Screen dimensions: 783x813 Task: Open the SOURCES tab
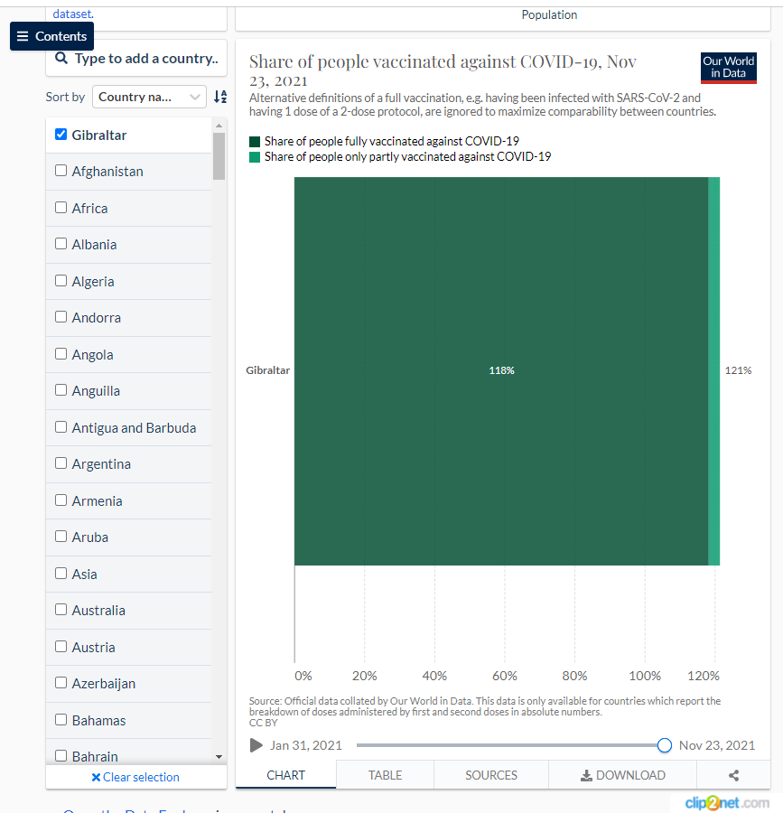click(x=491, y=775)
